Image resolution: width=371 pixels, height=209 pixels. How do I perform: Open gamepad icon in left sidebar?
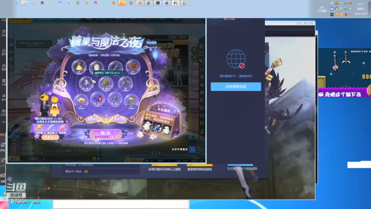[x=4, y=111]
